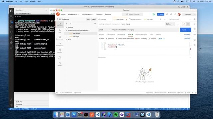Click the Beautify link
Image resolution: width=213 pixels, height=119 pixels.
[x=187, y=39]
